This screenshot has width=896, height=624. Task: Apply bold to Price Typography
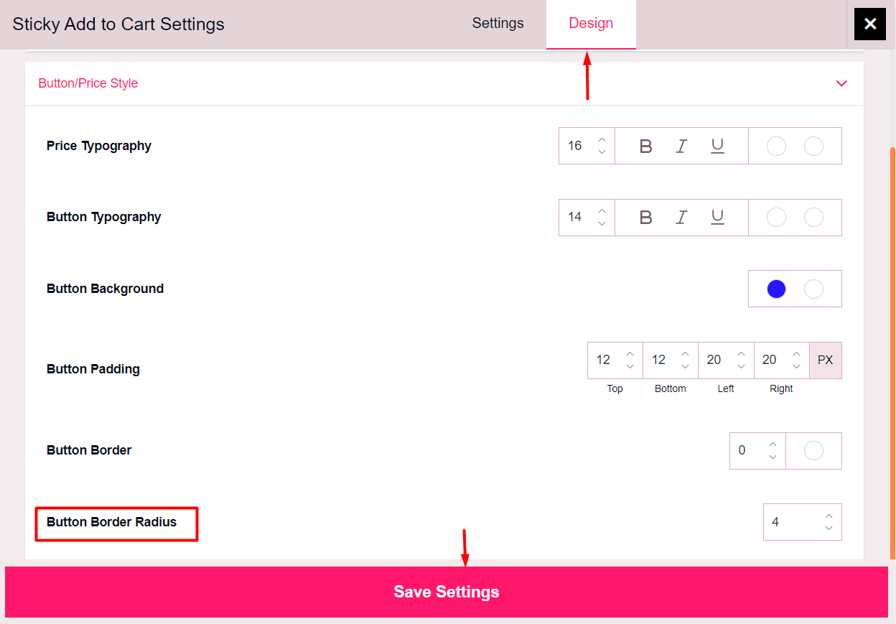click(645, 146)
